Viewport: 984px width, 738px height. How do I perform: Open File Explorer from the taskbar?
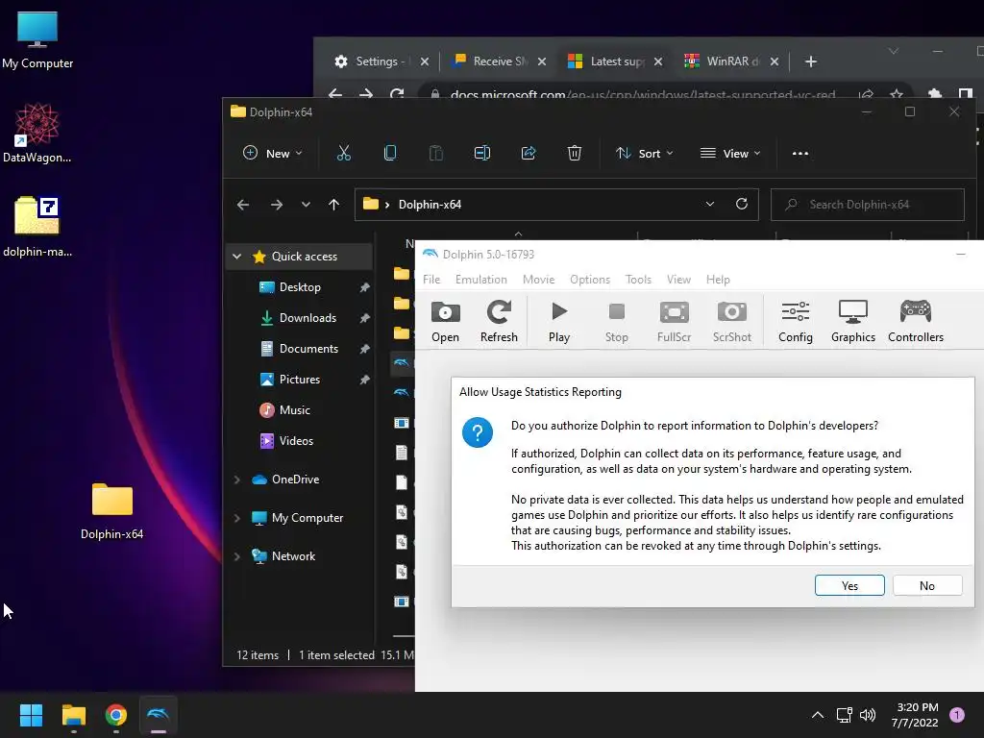pyautogui.click(x=73, y=715)
